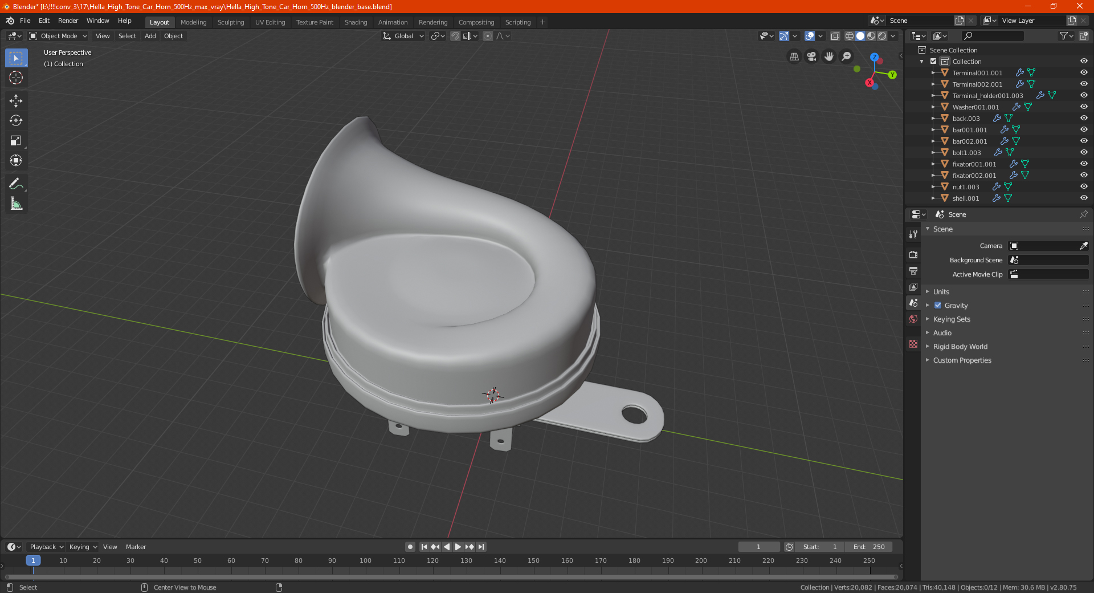Hide nut1.003 with its eye icon

[1084, 186]
